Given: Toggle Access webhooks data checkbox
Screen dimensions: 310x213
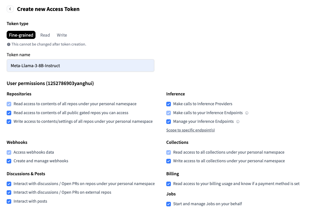Looking at the screenshot, I should [x=9, y=152].
